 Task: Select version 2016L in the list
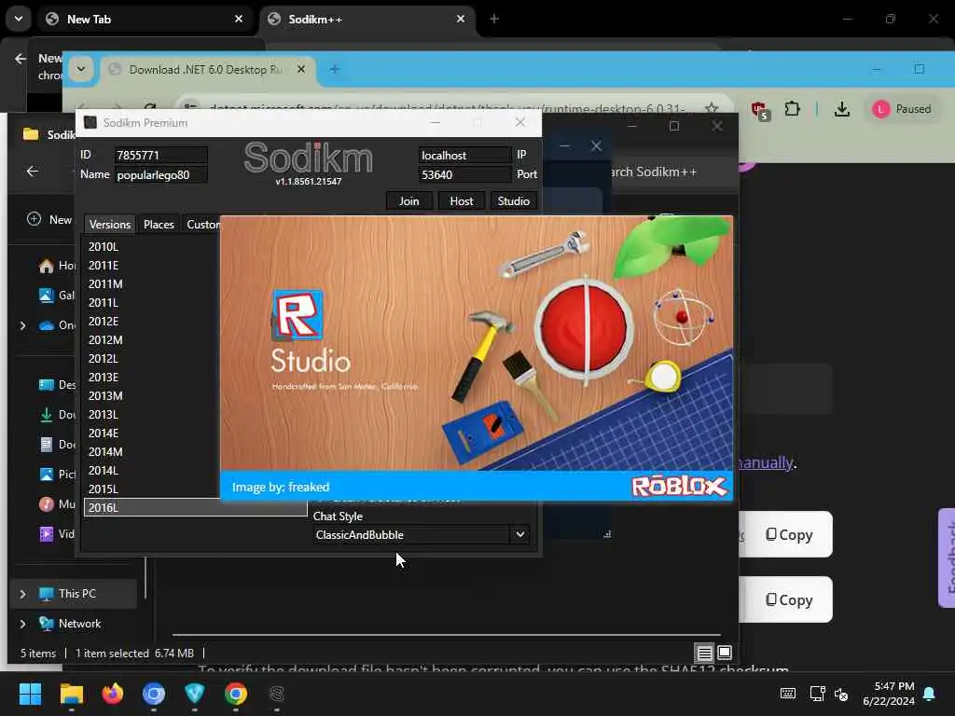[x=195, y=507]
